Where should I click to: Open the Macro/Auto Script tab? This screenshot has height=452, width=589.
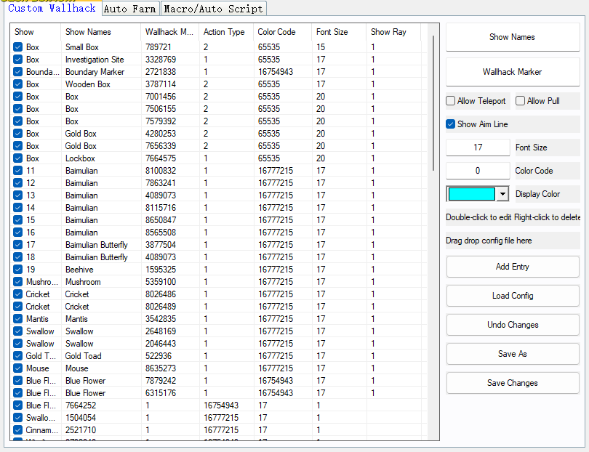point(212,9)
